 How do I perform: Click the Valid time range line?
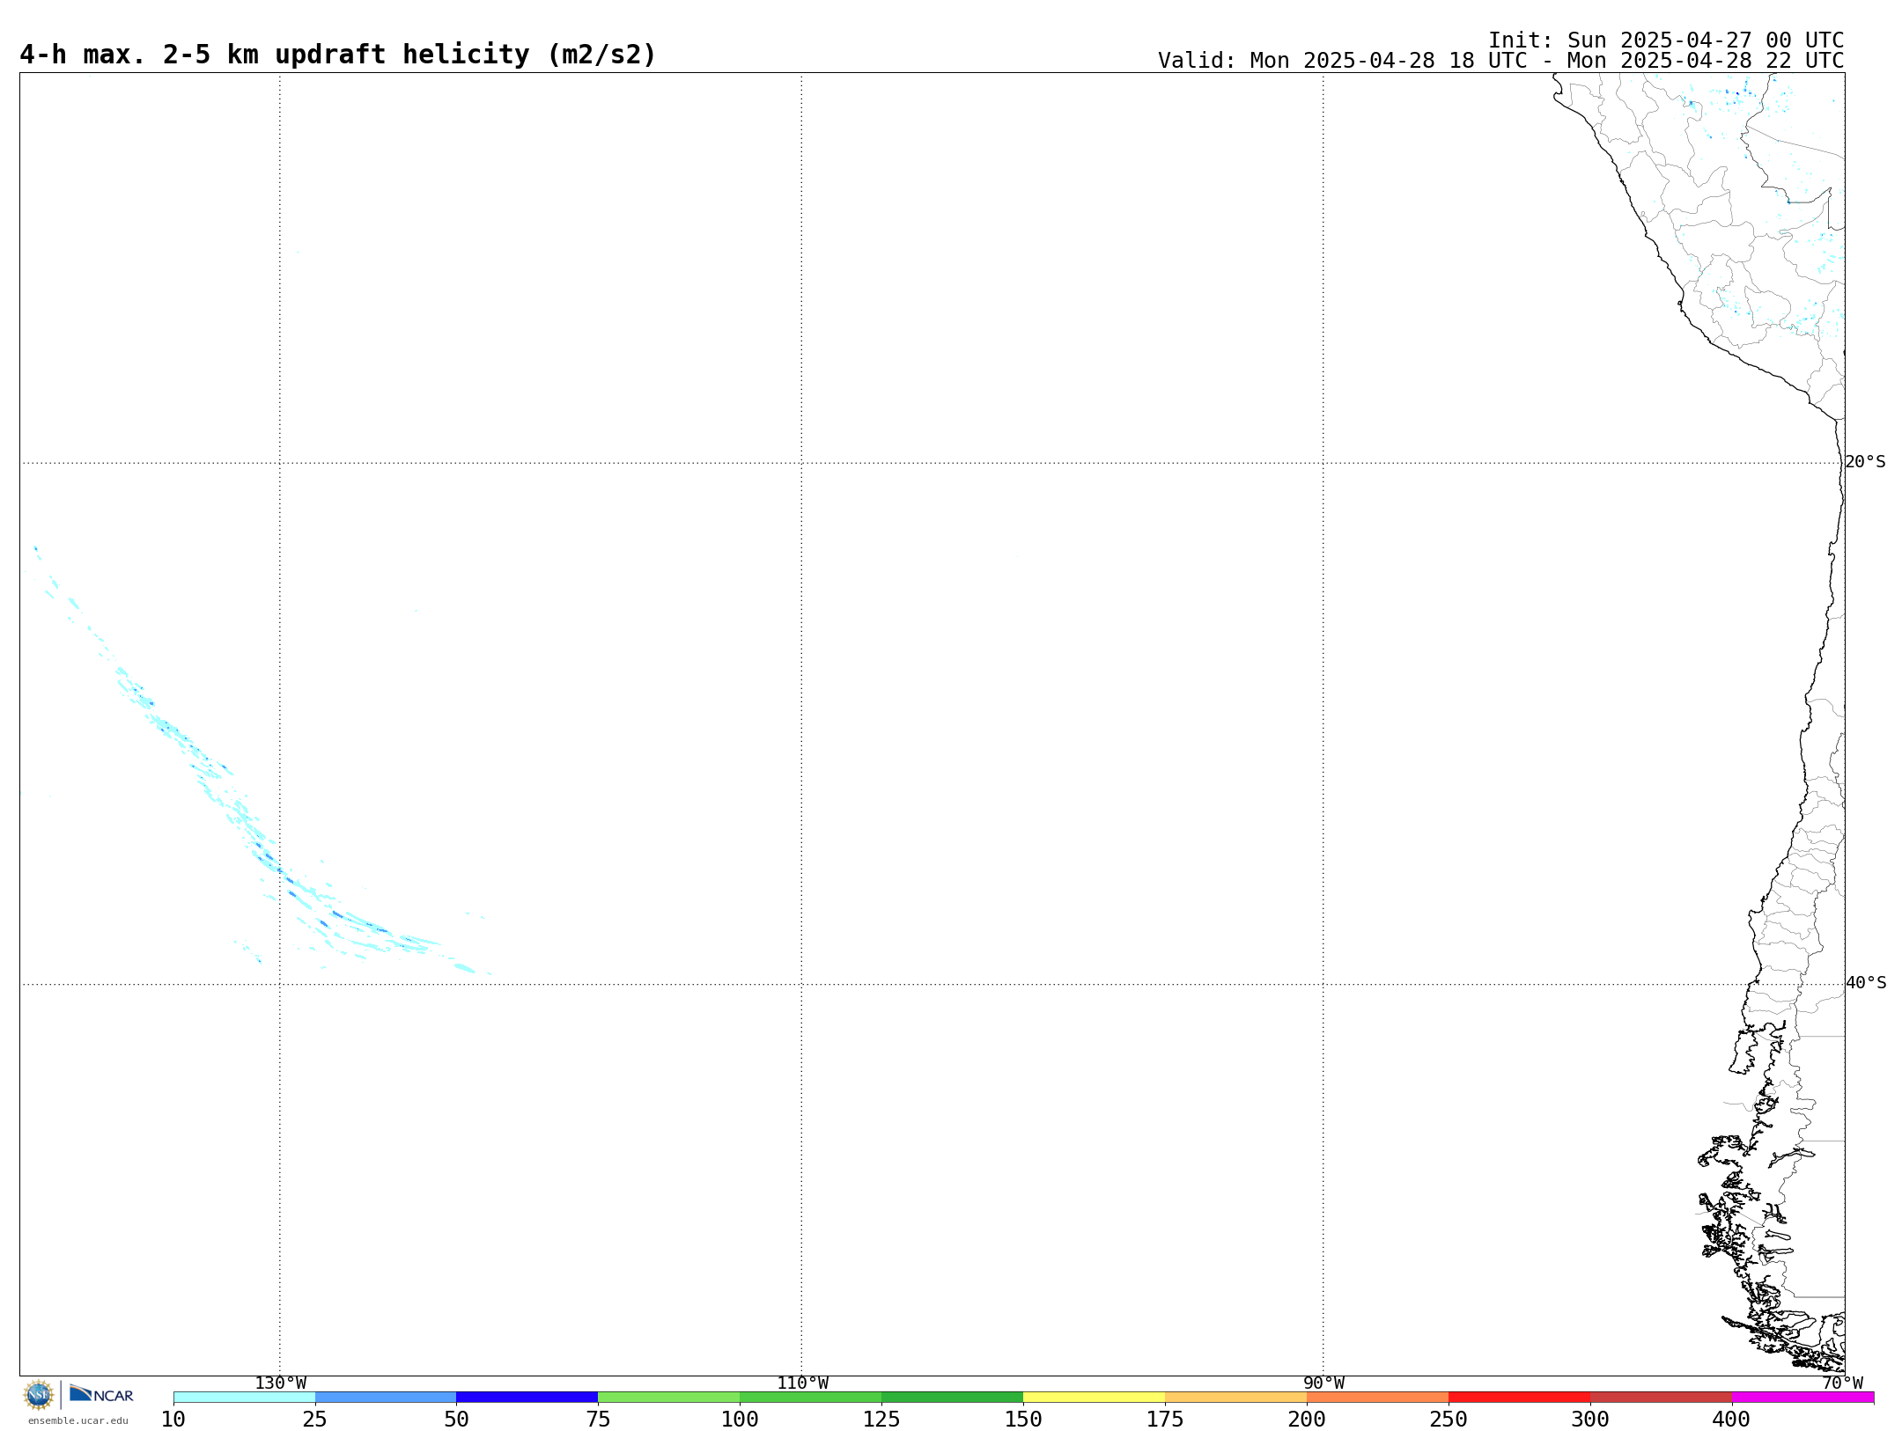click(x=1500, y=61)
